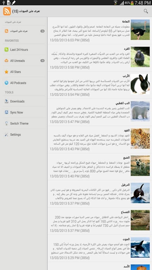Tap the battery indicator in status bar
This screenshot has height=270, width=152.
click(132, 3)
